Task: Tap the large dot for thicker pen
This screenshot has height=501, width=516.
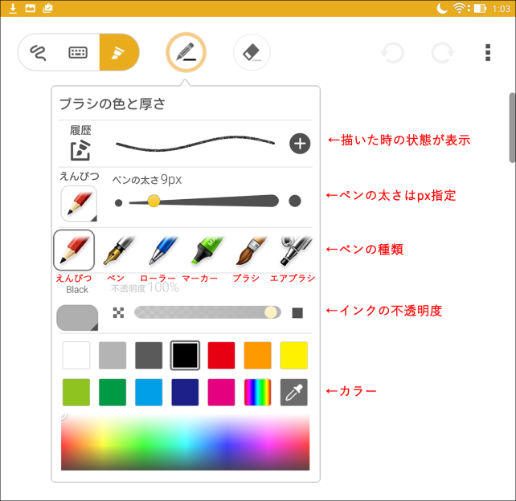Action: pos(295,201)
